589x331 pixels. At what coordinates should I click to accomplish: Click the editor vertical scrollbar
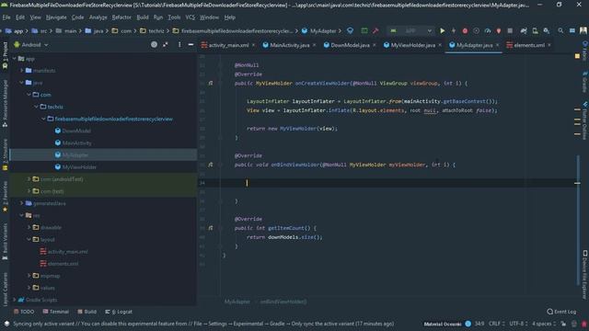[x=578, y=220]
